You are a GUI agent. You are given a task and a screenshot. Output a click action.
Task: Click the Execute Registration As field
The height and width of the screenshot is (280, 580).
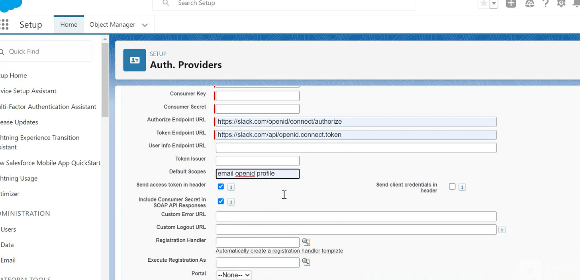tap(257, 262)
